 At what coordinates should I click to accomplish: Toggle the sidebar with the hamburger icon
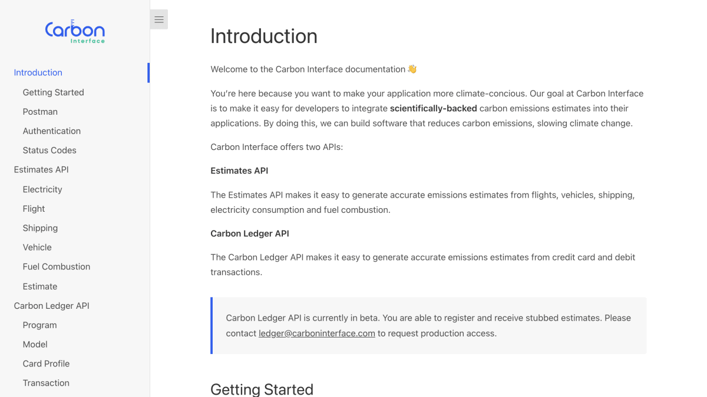point(159,19)
